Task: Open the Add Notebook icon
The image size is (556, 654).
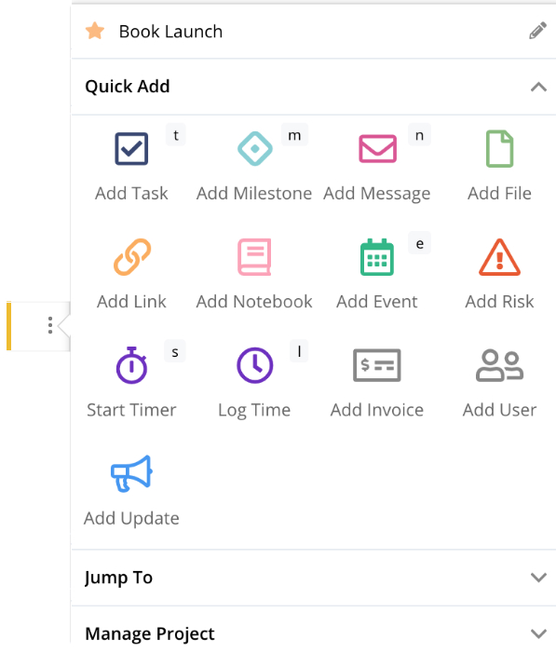Action: 254,257
